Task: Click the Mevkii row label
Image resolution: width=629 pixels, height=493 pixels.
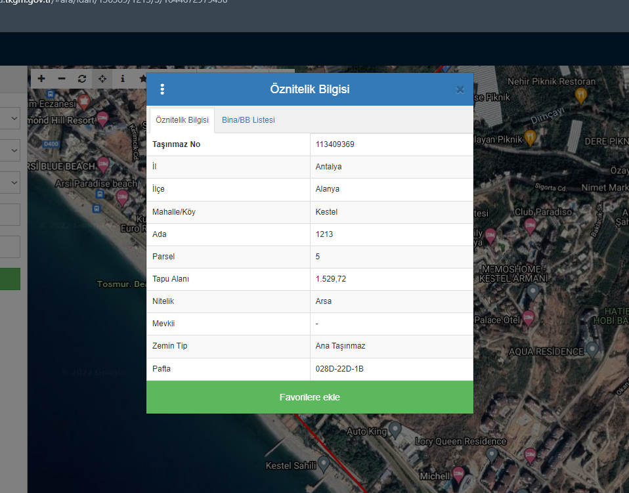Action: coord(163,324)
